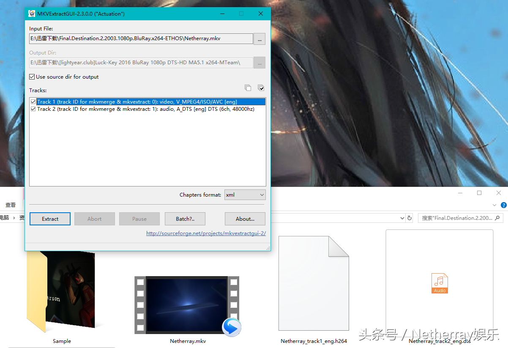Click the Input File path field
The image size is (508, 348).
(x=141, y=38)
